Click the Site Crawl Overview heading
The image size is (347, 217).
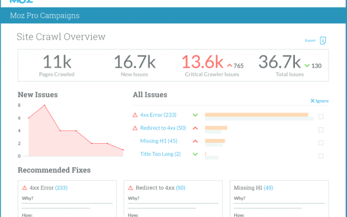61,37
